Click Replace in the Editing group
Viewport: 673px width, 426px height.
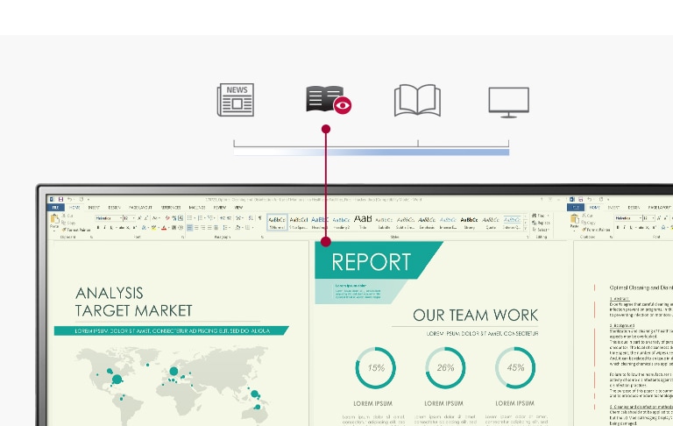(x=541, y=223)
